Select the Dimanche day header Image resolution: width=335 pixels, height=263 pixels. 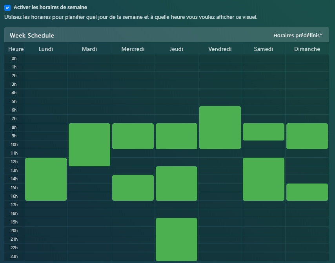[x=307, y=49]
